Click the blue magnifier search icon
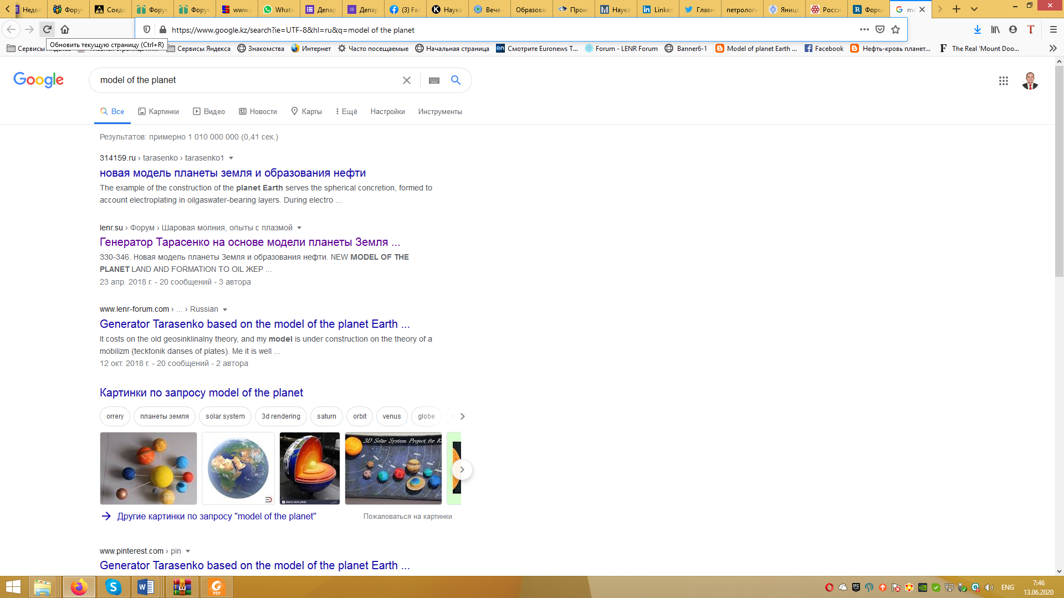The height and width of the screenshot is (598, 1064). click(x=456, y=80)
